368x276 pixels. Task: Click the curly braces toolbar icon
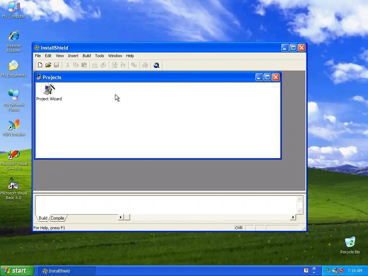point(123,65)
